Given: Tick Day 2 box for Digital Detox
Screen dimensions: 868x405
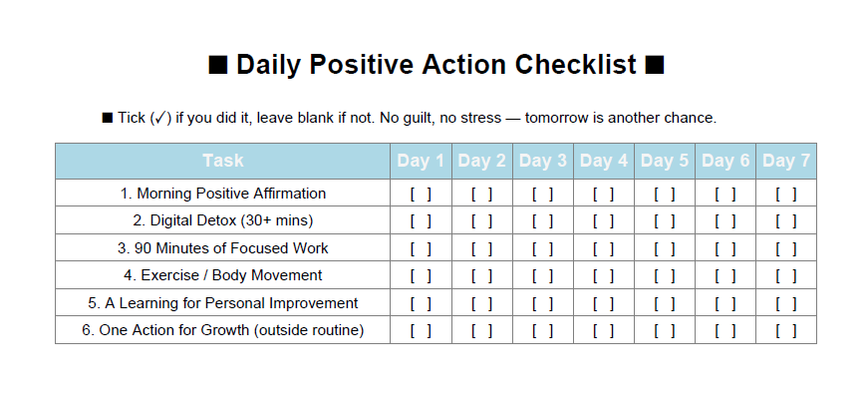Looking at the screenshot, I should tap(482, 220).
